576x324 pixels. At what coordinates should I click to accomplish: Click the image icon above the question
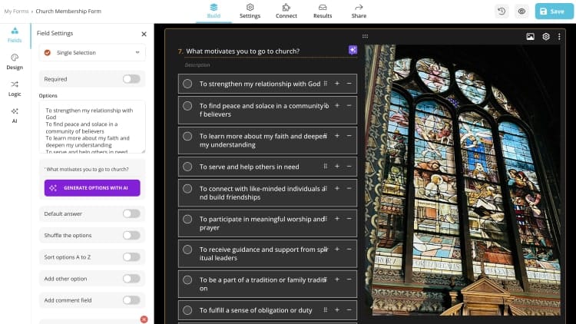530,36
